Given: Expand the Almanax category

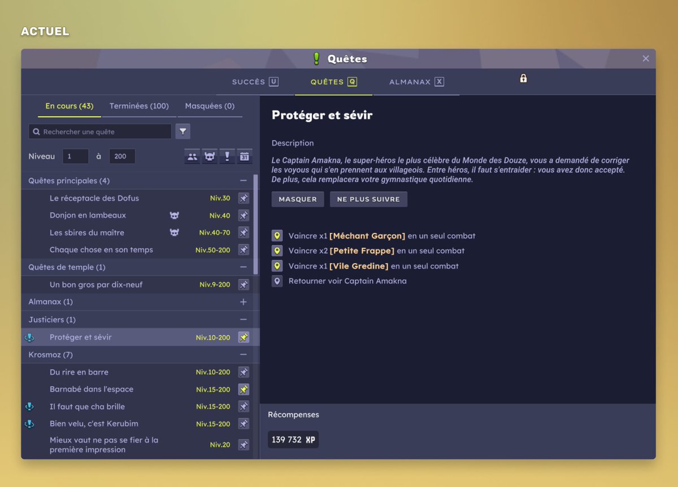Looking at the screenshot, I should tap(244, 302).
